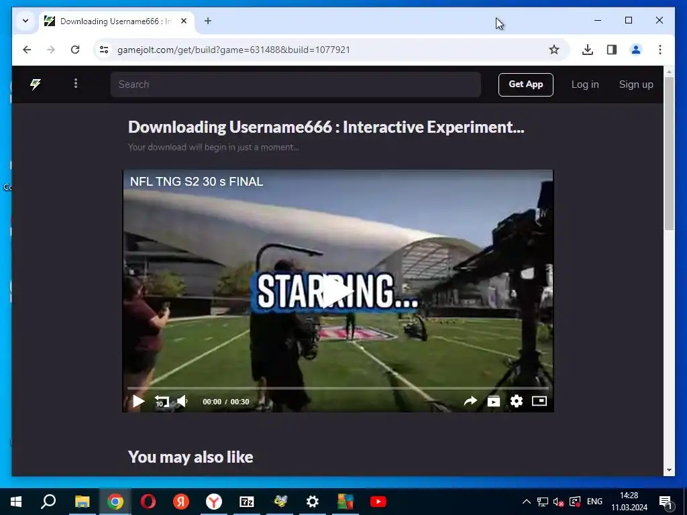Open the Sign up link

tap(636, 84)
